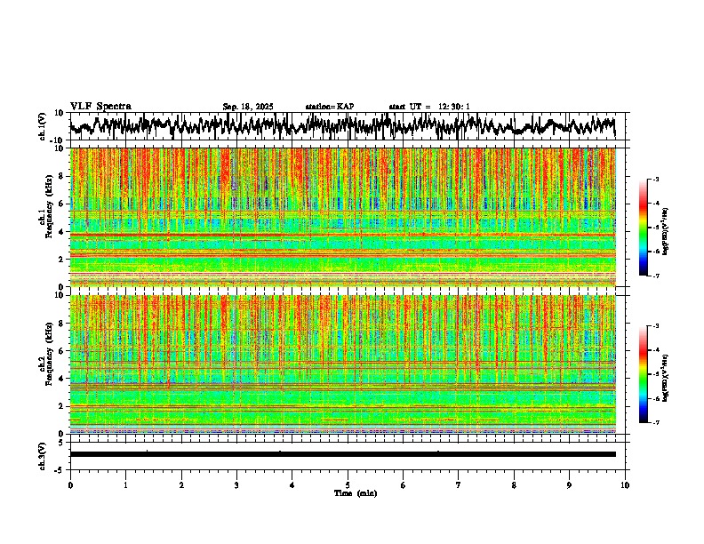704x544 pixels.
Task: Click the ch.1 'Frequency (kHz)' axis label
Action: [x=49, y=207]
